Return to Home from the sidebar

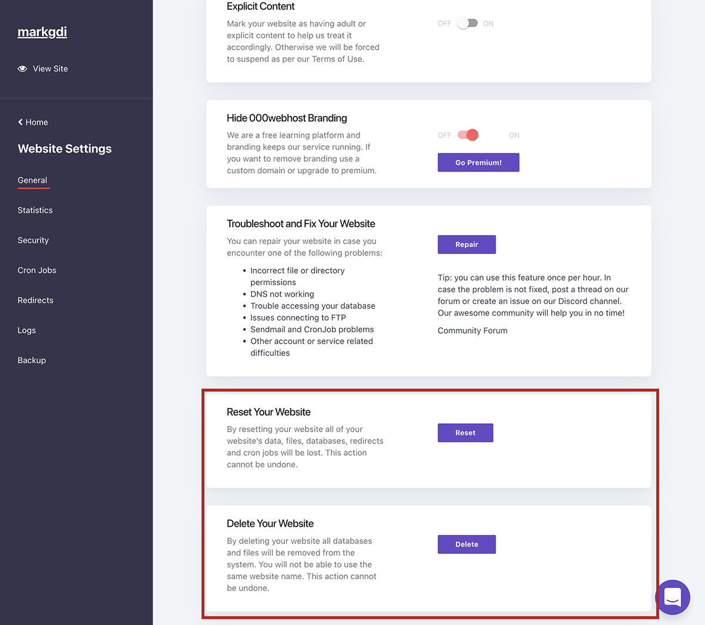(x=36, y=122)
